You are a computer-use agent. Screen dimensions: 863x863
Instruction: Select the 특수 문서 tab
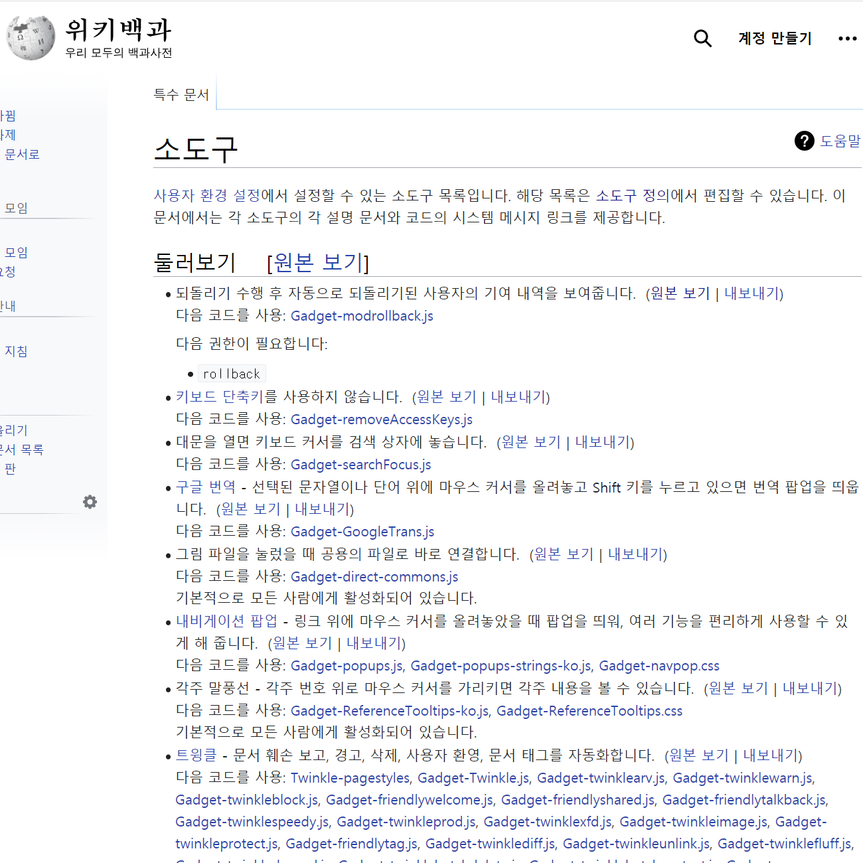181,95
